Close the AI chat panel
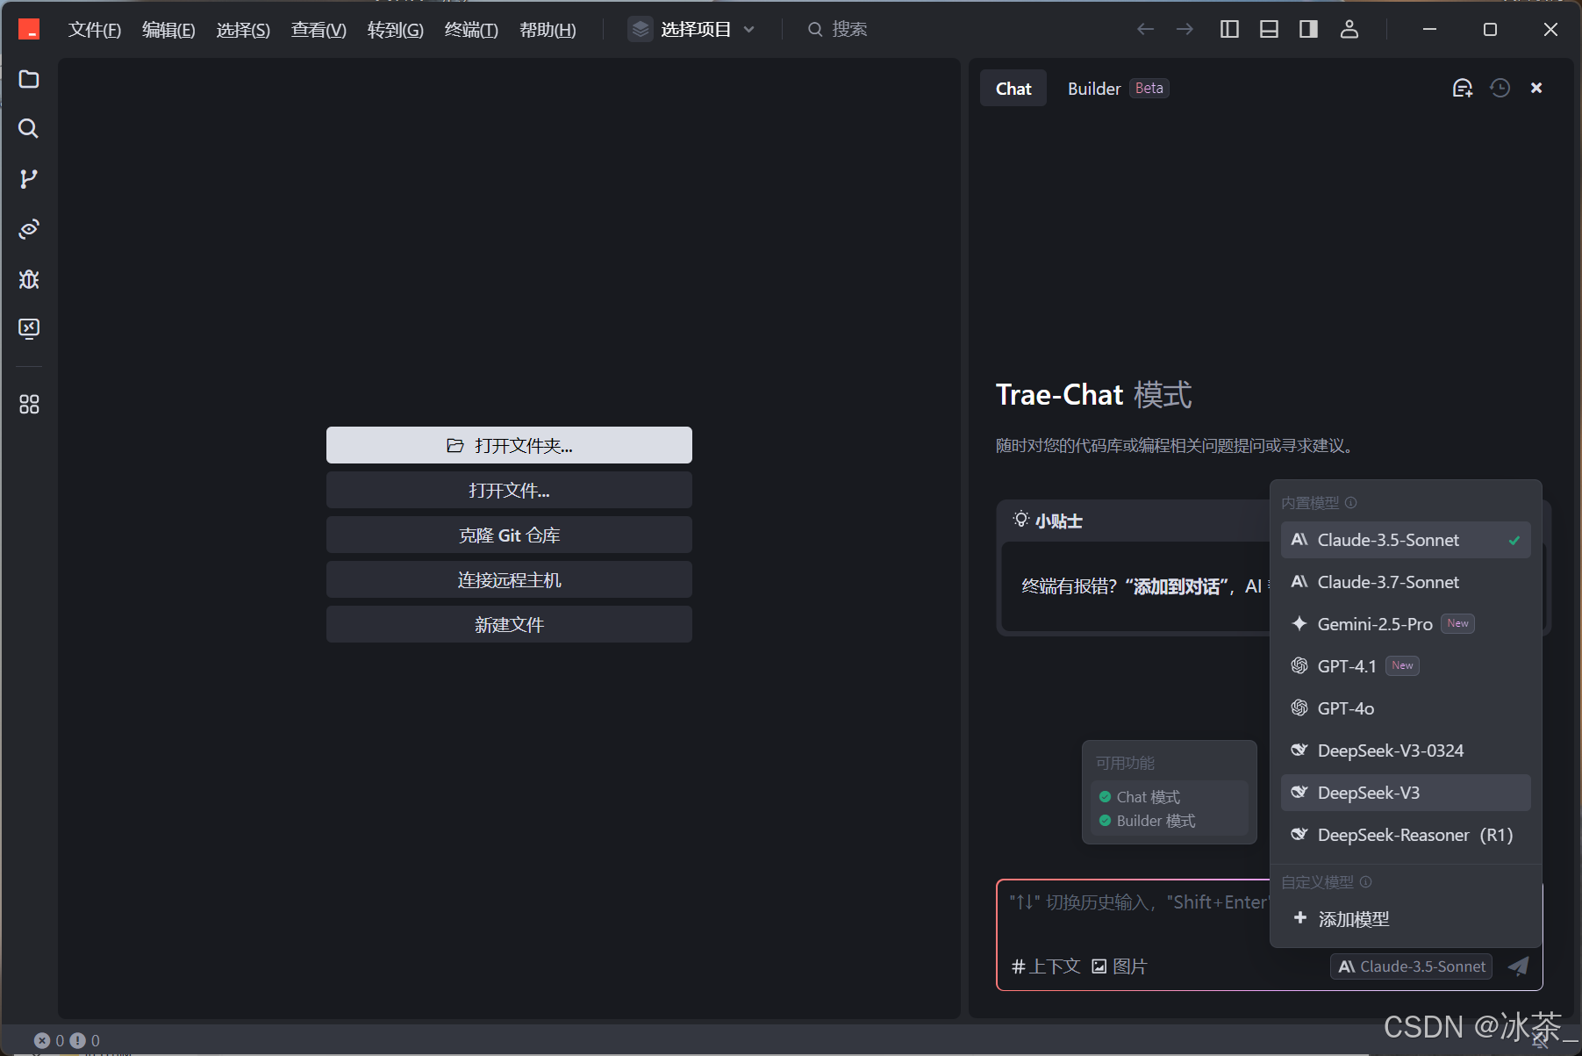Screen dimensions: 1582x1056 pos(1536,88)
